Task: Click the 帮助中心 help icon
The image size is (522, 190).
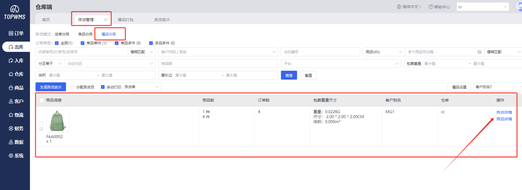Action: [431, 7]
